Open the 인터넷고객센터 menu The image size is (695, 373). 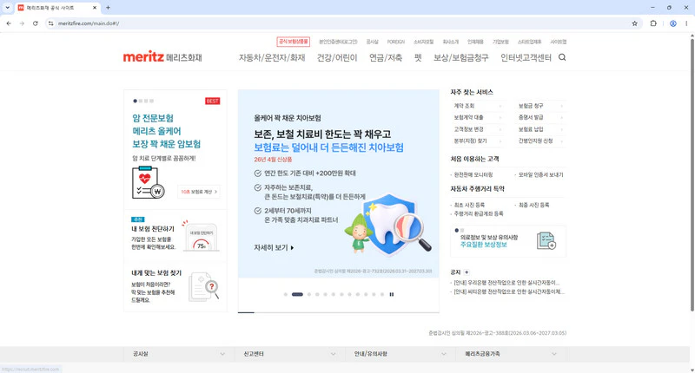click(526, 57)
